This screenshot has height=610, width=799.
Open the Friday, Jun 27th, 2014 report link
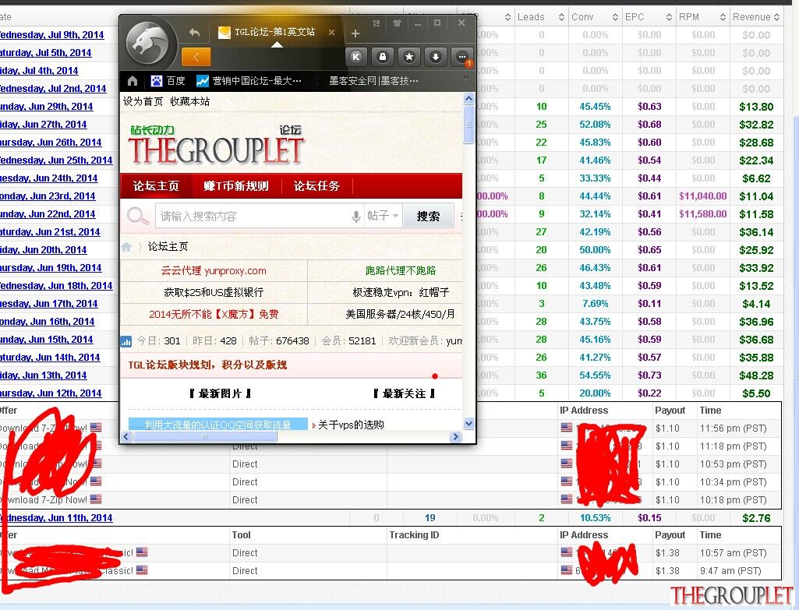coord(44,124)
